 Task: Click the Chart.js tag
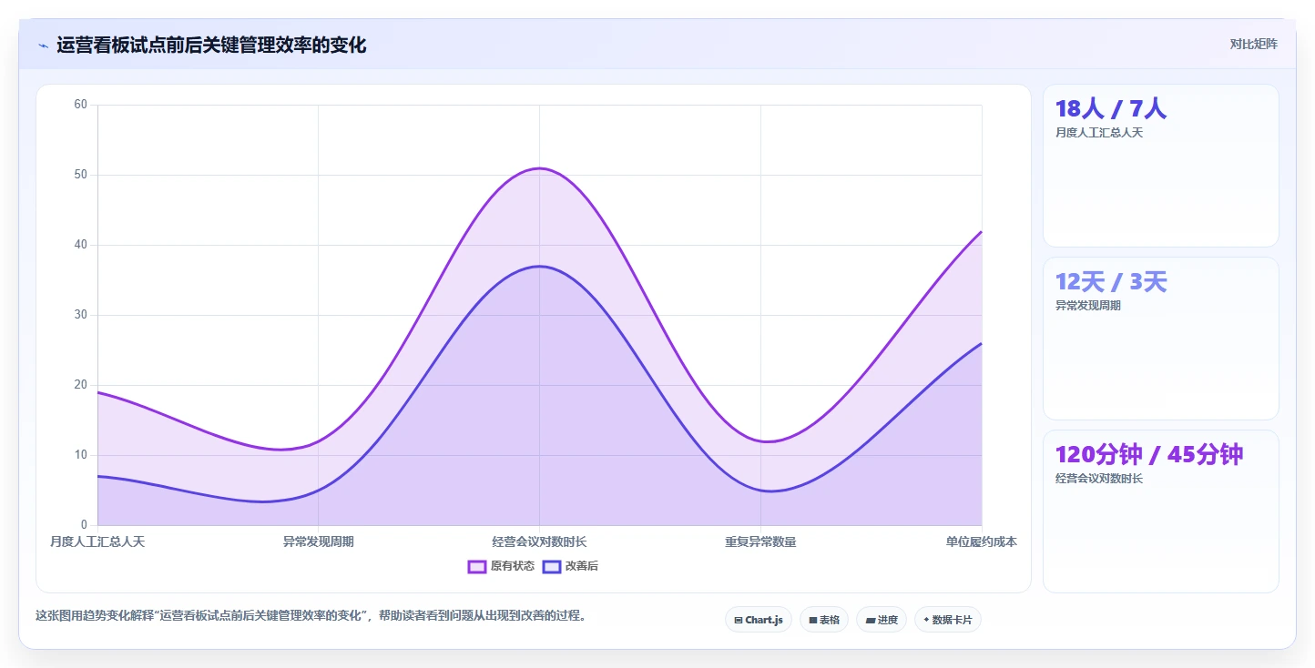pos(759,620)
